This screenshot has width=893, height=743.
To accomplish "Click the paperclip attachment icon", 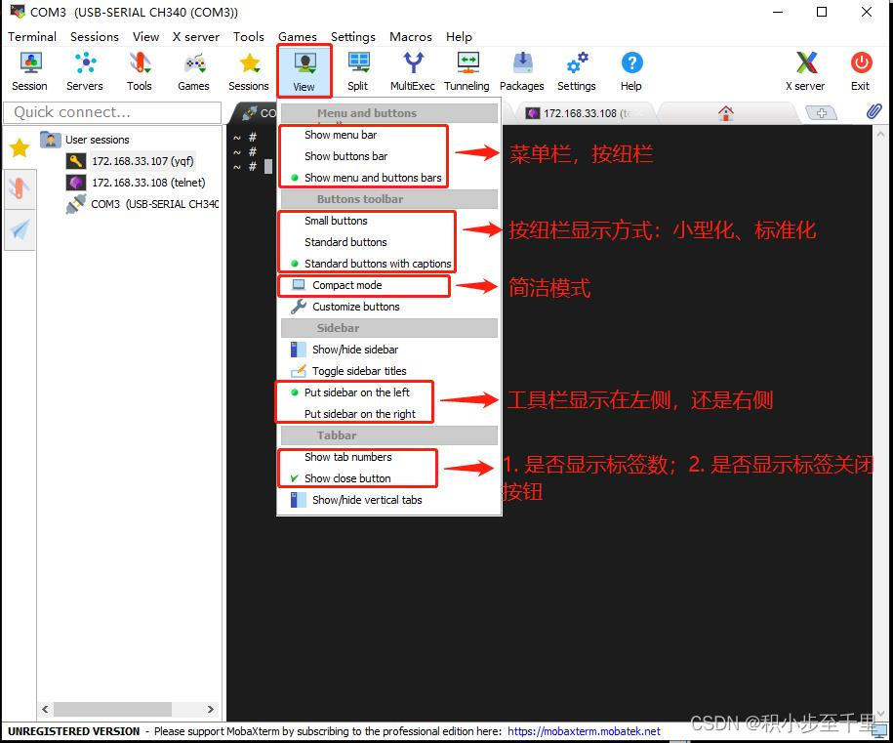I will (873, 111).
